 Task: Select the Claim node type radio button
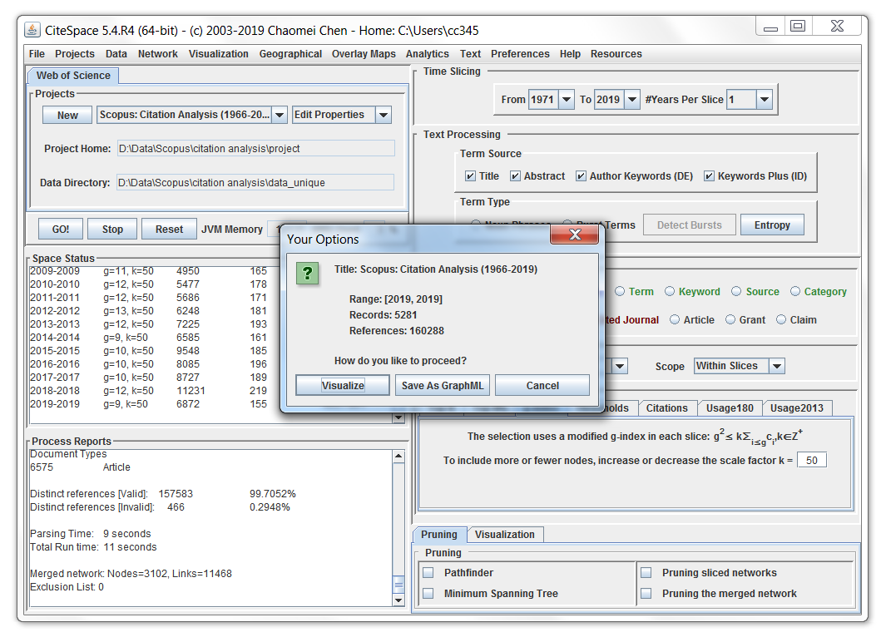(781, 319)
